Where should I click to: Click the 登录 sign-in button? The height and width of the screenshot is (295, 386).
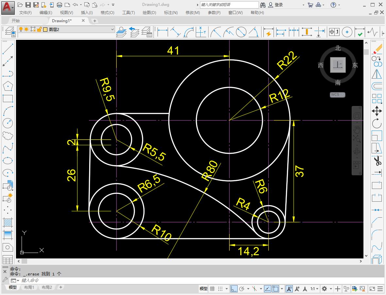pyautogui.click(x=278, y=5)
